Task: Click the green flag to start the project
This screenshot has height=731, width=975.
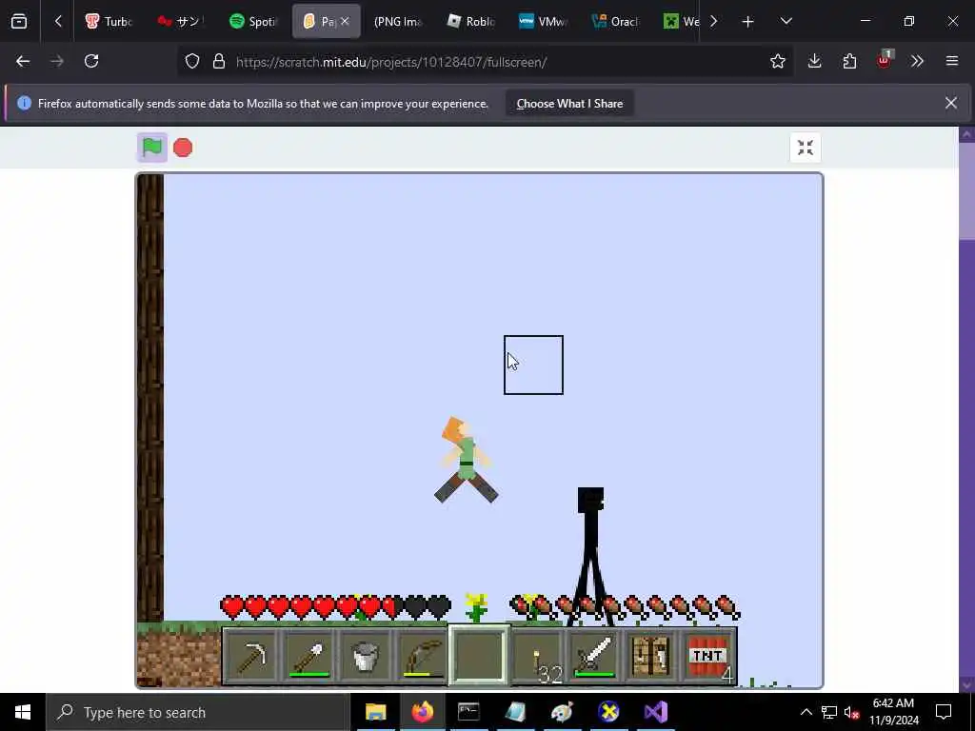Action: (152, 148)
